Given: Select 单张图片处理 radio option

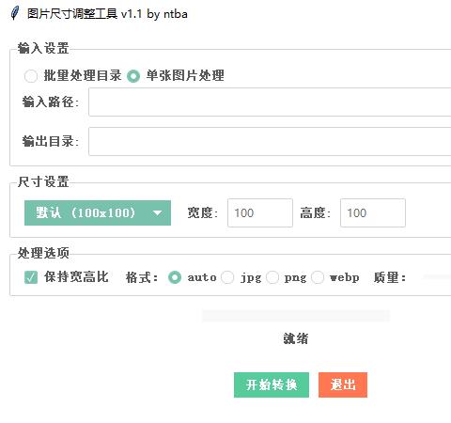Looking at the screenshot, I should point(133,76).
